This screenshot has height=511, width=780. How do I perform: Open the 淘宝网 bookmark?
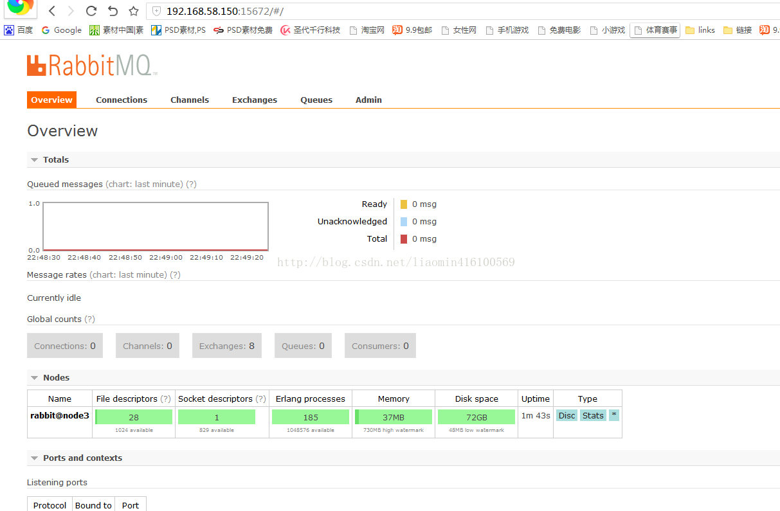pos(367,30)
